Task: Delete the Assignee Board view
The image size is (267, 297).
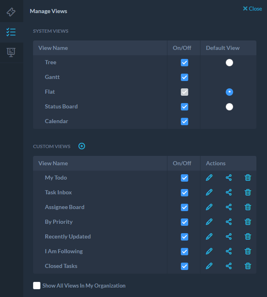Action: (248, 207)
